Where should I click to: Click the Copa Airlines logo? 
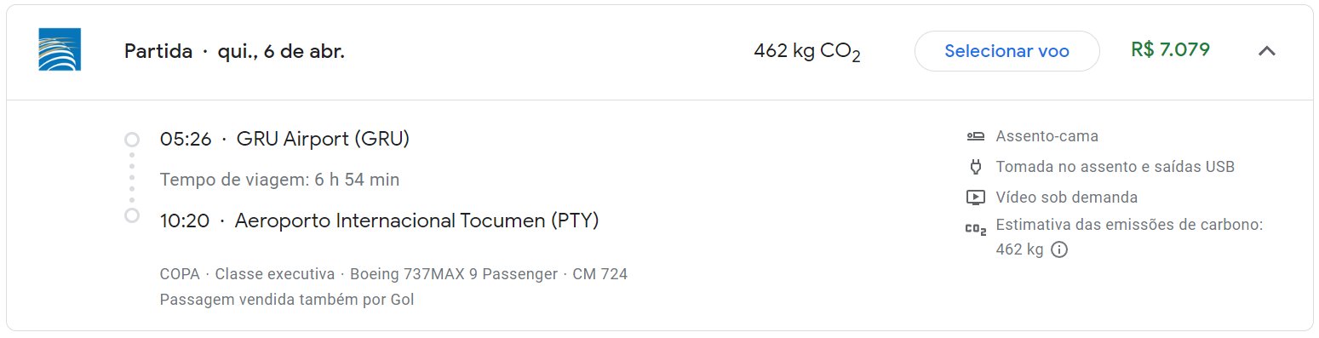coord(60,49)
